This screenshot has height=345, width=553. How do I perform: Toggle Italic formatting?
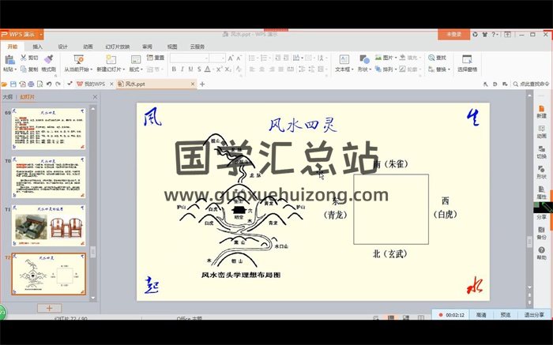pyautogui.click(x=182, y=69)
